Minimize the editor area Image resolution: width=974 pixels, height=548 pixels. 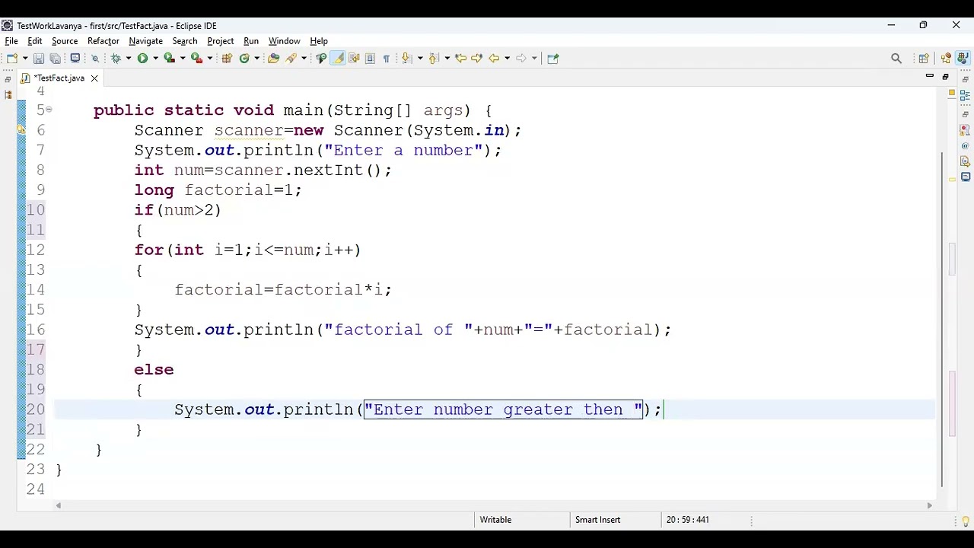point(929,77)
